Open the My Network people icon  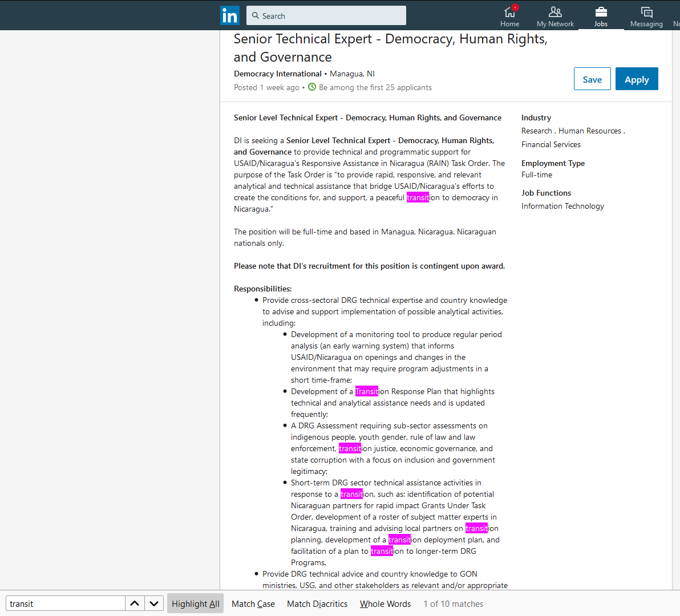[555, 12]
